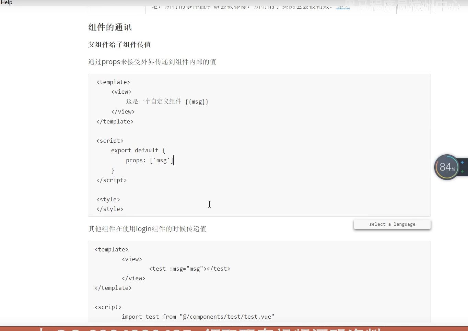This screenshot has width=468, height=331.
Task: Click the 'import test from' code line
Action: (198, 317)
